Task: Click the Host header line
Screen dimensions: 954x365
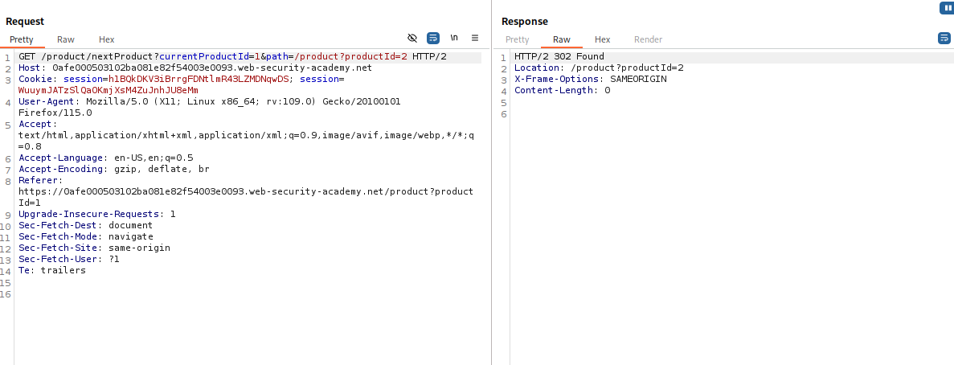Action: pyautogui.click(x=194, y=68)
